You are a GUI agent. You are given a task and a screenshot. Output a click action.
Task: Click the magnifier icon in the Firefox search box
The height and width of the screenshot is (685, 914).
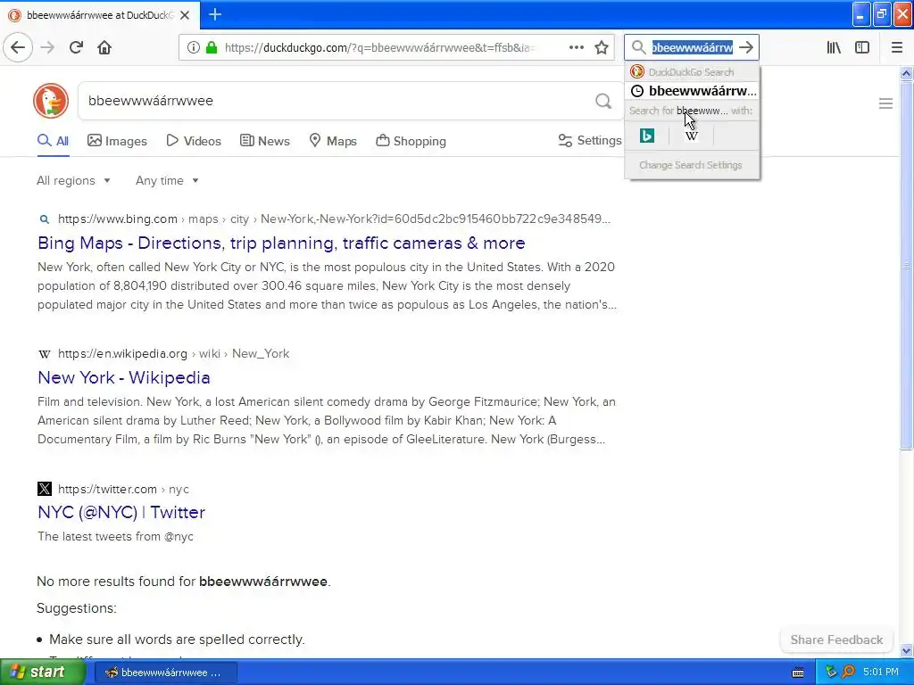pyautogui.click(x=638, y=47)
